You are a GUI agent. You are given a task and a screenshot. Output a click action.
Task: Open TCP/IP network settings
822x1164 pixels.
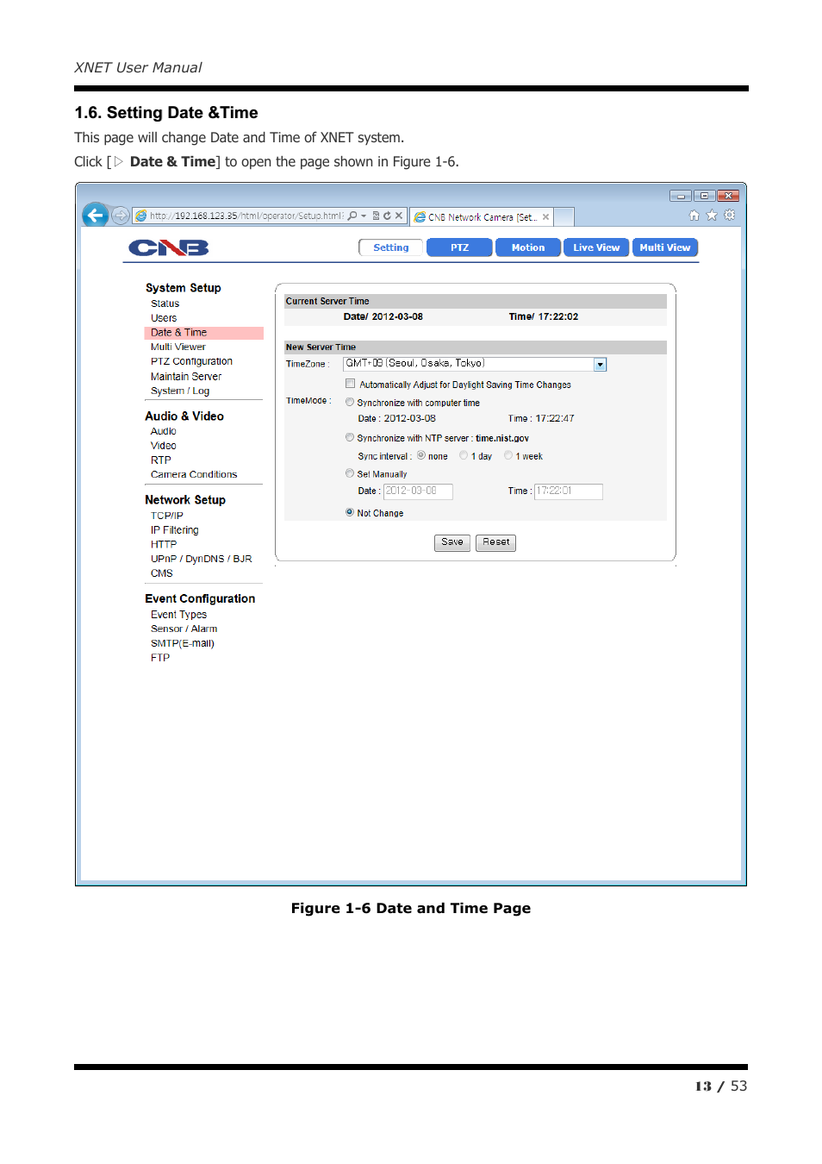(166, 516)
